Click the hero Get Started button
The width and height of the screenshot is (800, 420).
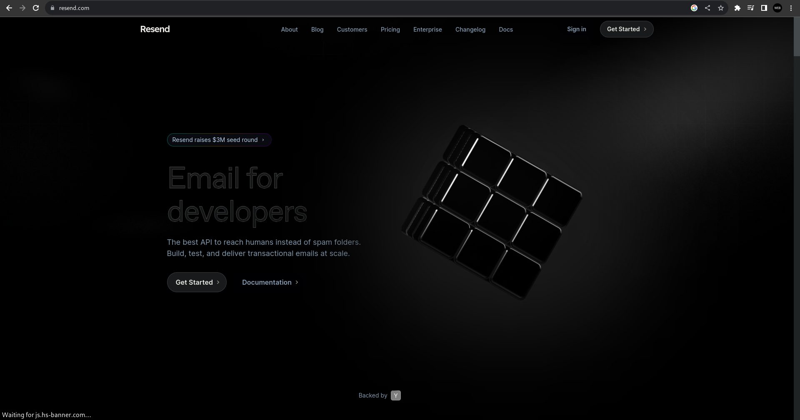(x=197, y=282)
